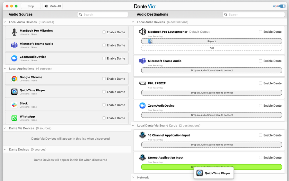The height and width of the screenshot is (181, 289).
Task: Enable Dante for ZoomAudioDevice source
Action: [104, 58]
